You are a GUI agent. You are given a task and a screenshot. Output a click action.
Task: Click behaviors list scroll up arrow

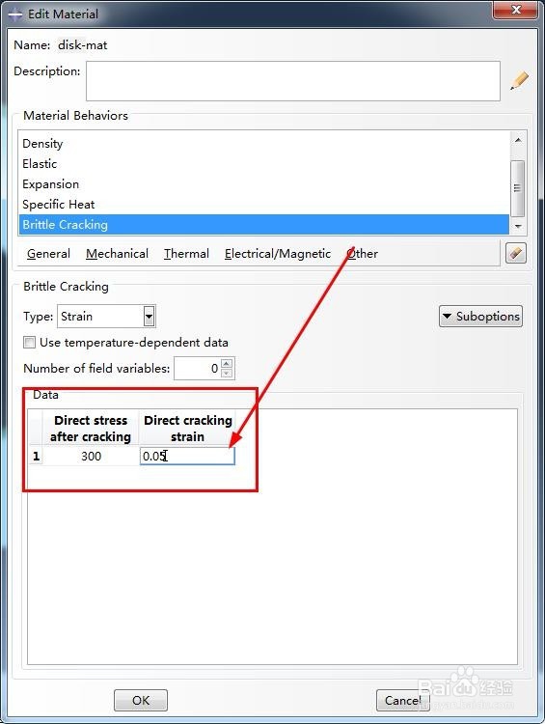point(518,140)
